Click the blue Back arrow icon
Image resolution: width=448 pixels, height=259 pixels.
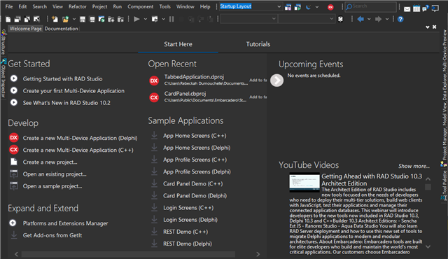click(360, 19)
